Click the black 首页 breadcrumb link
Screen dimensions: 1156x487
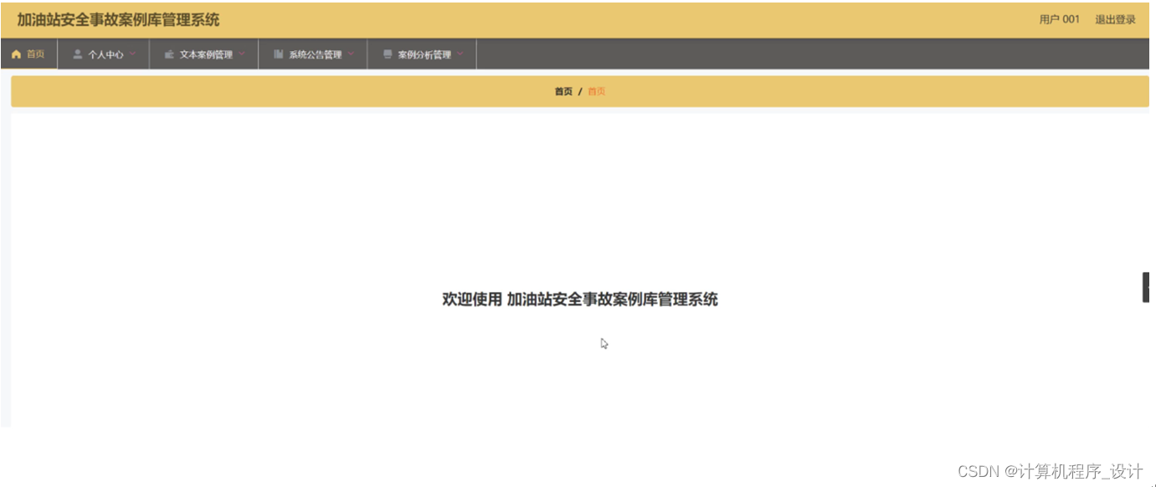563,92
